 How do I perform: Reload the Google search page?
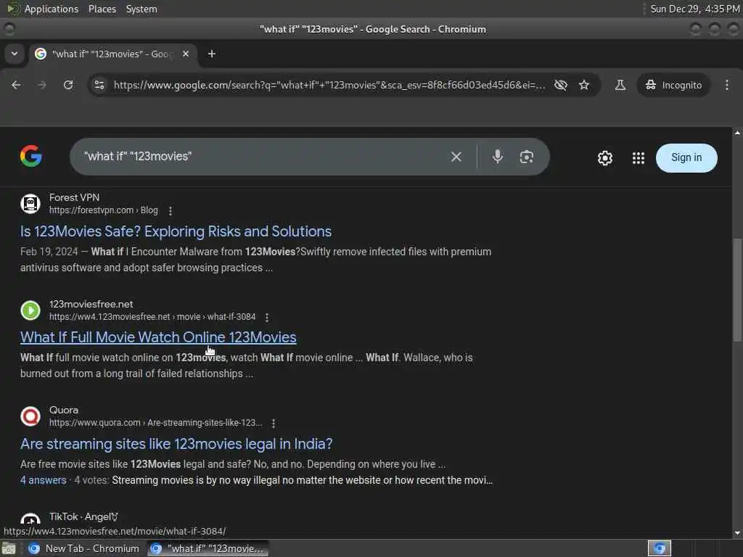pos(68,86)
